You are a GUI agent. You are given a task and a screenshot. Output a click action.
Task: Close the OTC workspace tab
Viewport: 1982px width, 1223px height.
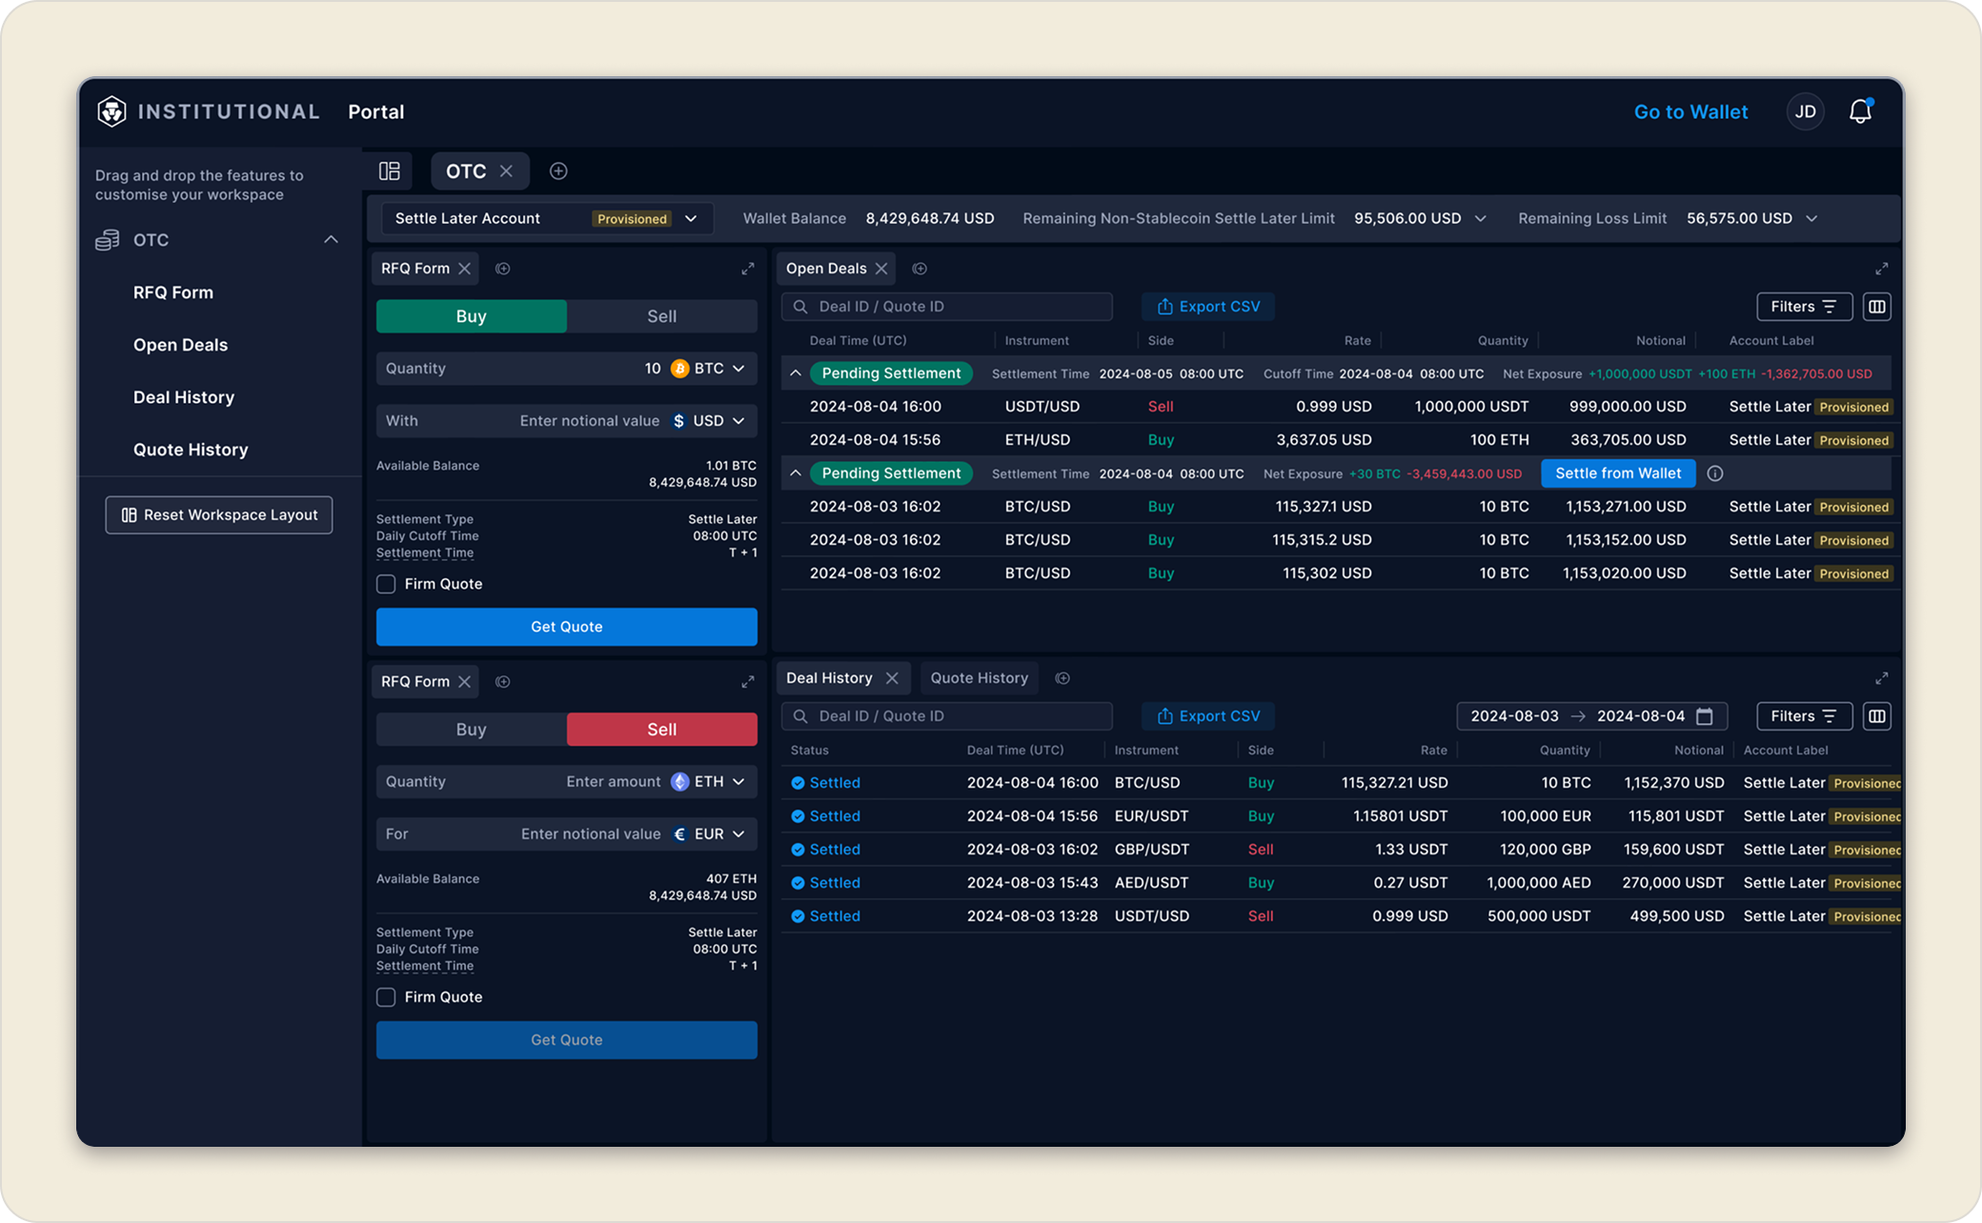pyautogui.click(x=506, y=171)
